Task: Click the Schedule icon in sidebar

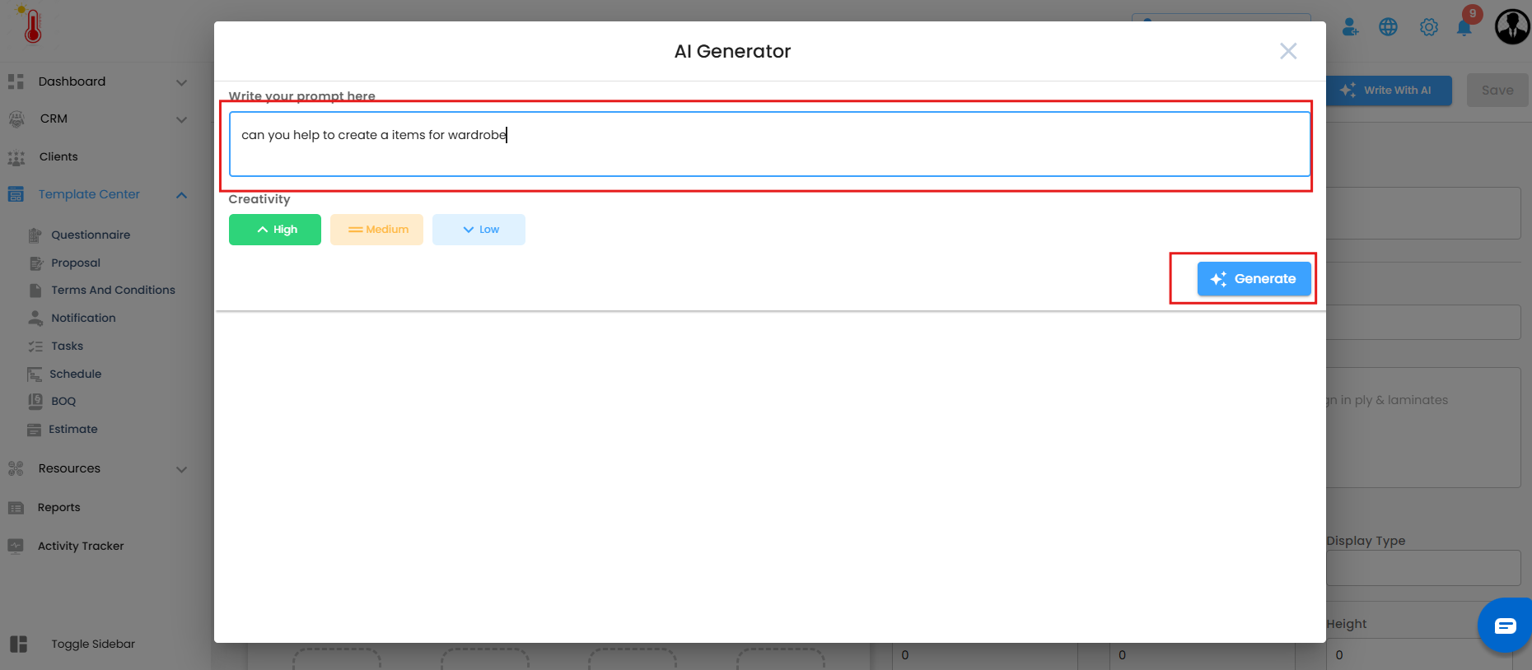Action: click(x=35, y=375)
